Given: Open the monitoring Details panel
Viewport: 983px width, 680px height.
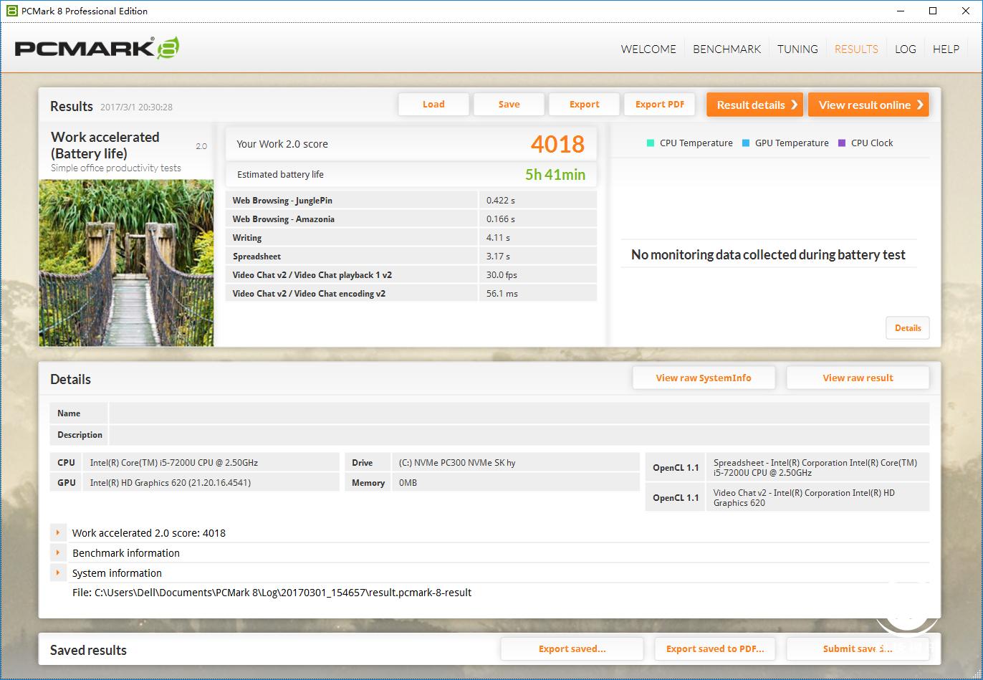Looking at the screenshot, I should tap(907, 327).
